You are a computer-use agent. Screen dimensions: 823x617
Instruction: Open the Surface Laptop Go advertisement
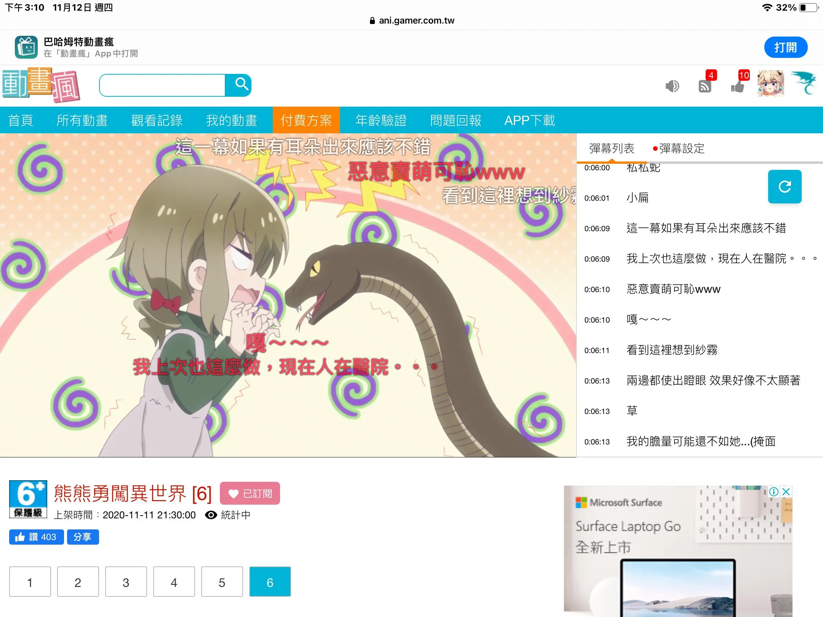(x=678, y=551)
